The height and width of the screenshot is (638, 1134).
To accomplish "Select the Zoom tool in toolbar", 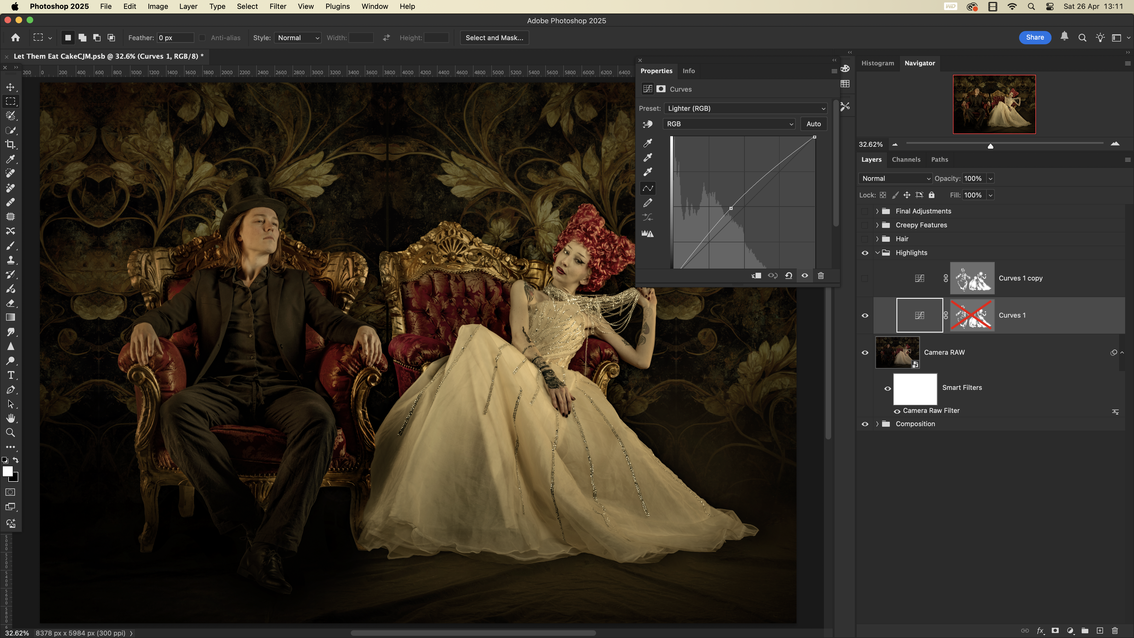I will tap(11, 433).
